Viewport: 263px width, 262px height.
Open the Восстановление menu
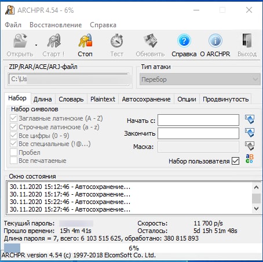[x=56, y=25]
